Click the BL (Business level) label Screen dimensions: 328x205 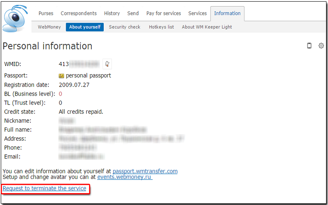click(x=30, y=94)
